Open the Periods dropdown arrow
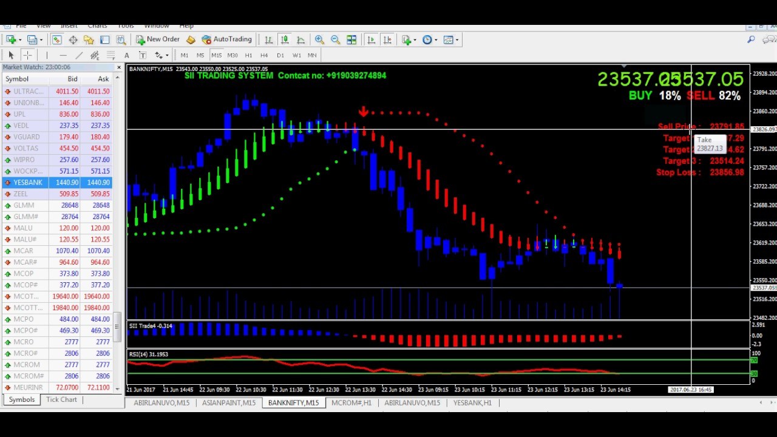The image size is (777, 437). tap(436, 40)
